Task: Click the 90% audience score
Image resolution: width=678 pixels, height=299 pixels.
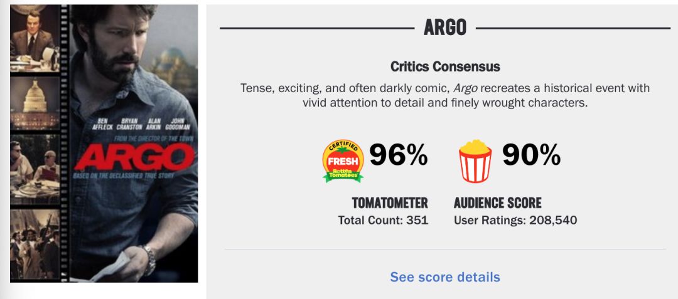Action: (531, 155)
